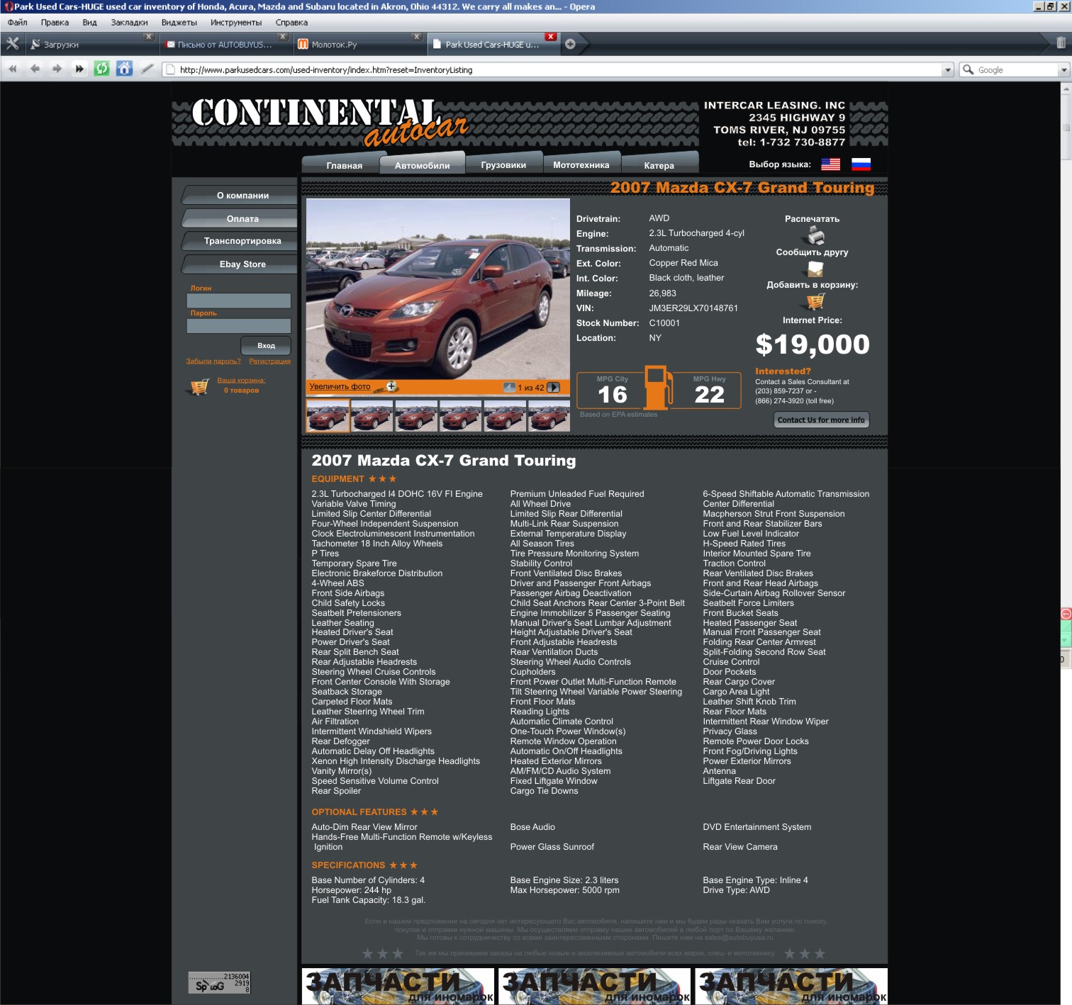Image resolution: width=1072 pixels, height=1005 pixels.
Task: Open a new tab with the plus icon
Action: tap(570, 44)
